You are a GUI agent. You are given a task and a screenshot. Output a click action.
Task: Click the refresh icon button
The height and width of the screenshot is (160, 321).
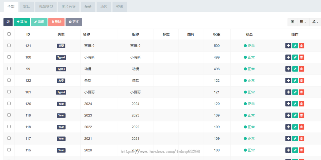click(8, 22)
